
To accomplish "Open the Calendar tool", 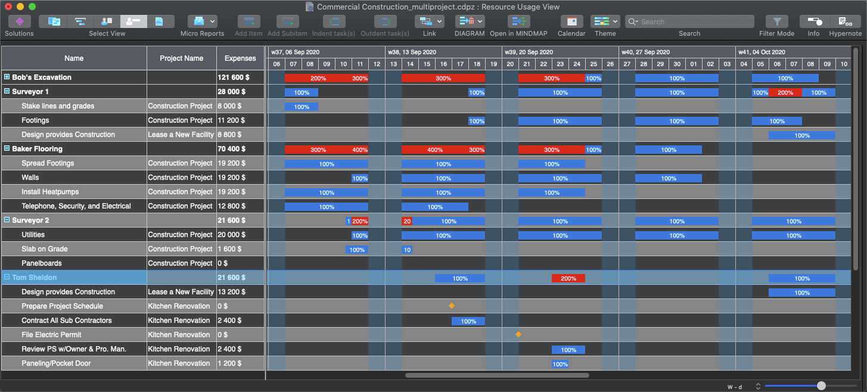I will point(571,22).
